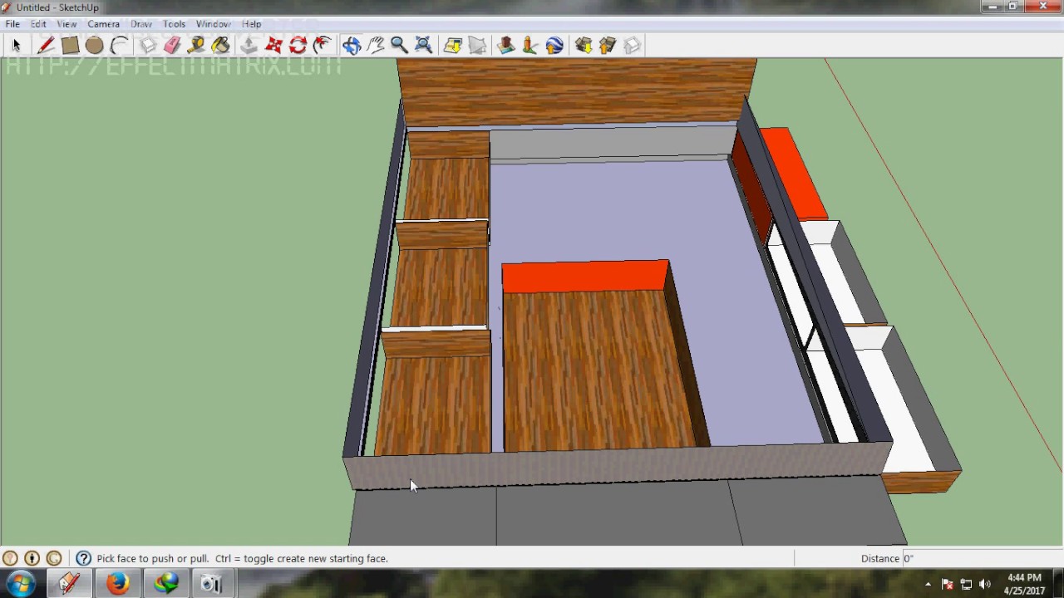Open the Windows Start menu

[x=21, y=584]
